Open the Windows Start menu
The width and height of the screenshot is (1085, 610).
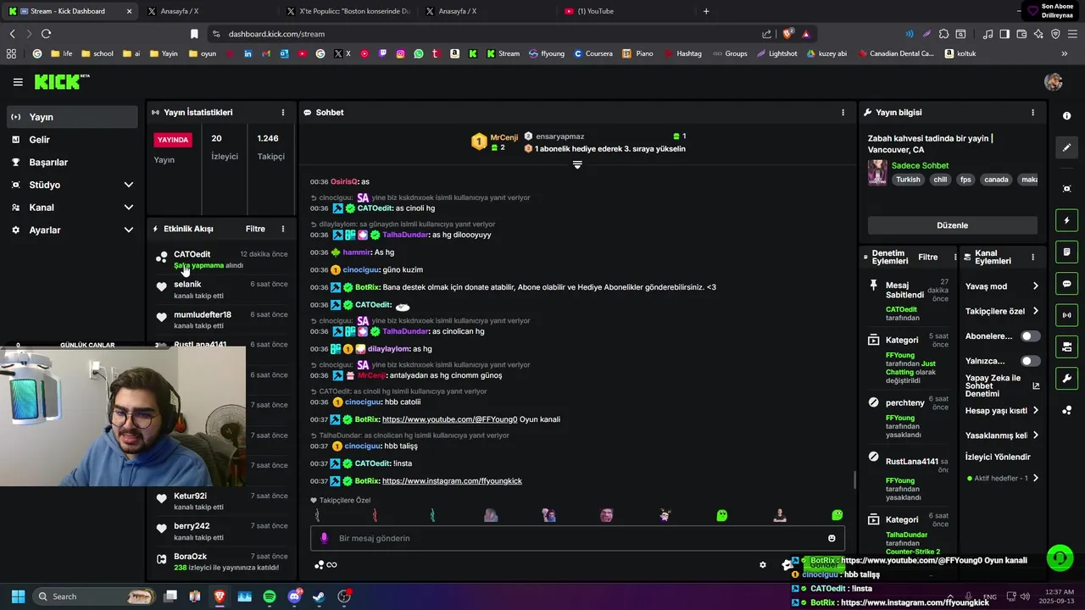pyautogui.click(x=18, y=596)
